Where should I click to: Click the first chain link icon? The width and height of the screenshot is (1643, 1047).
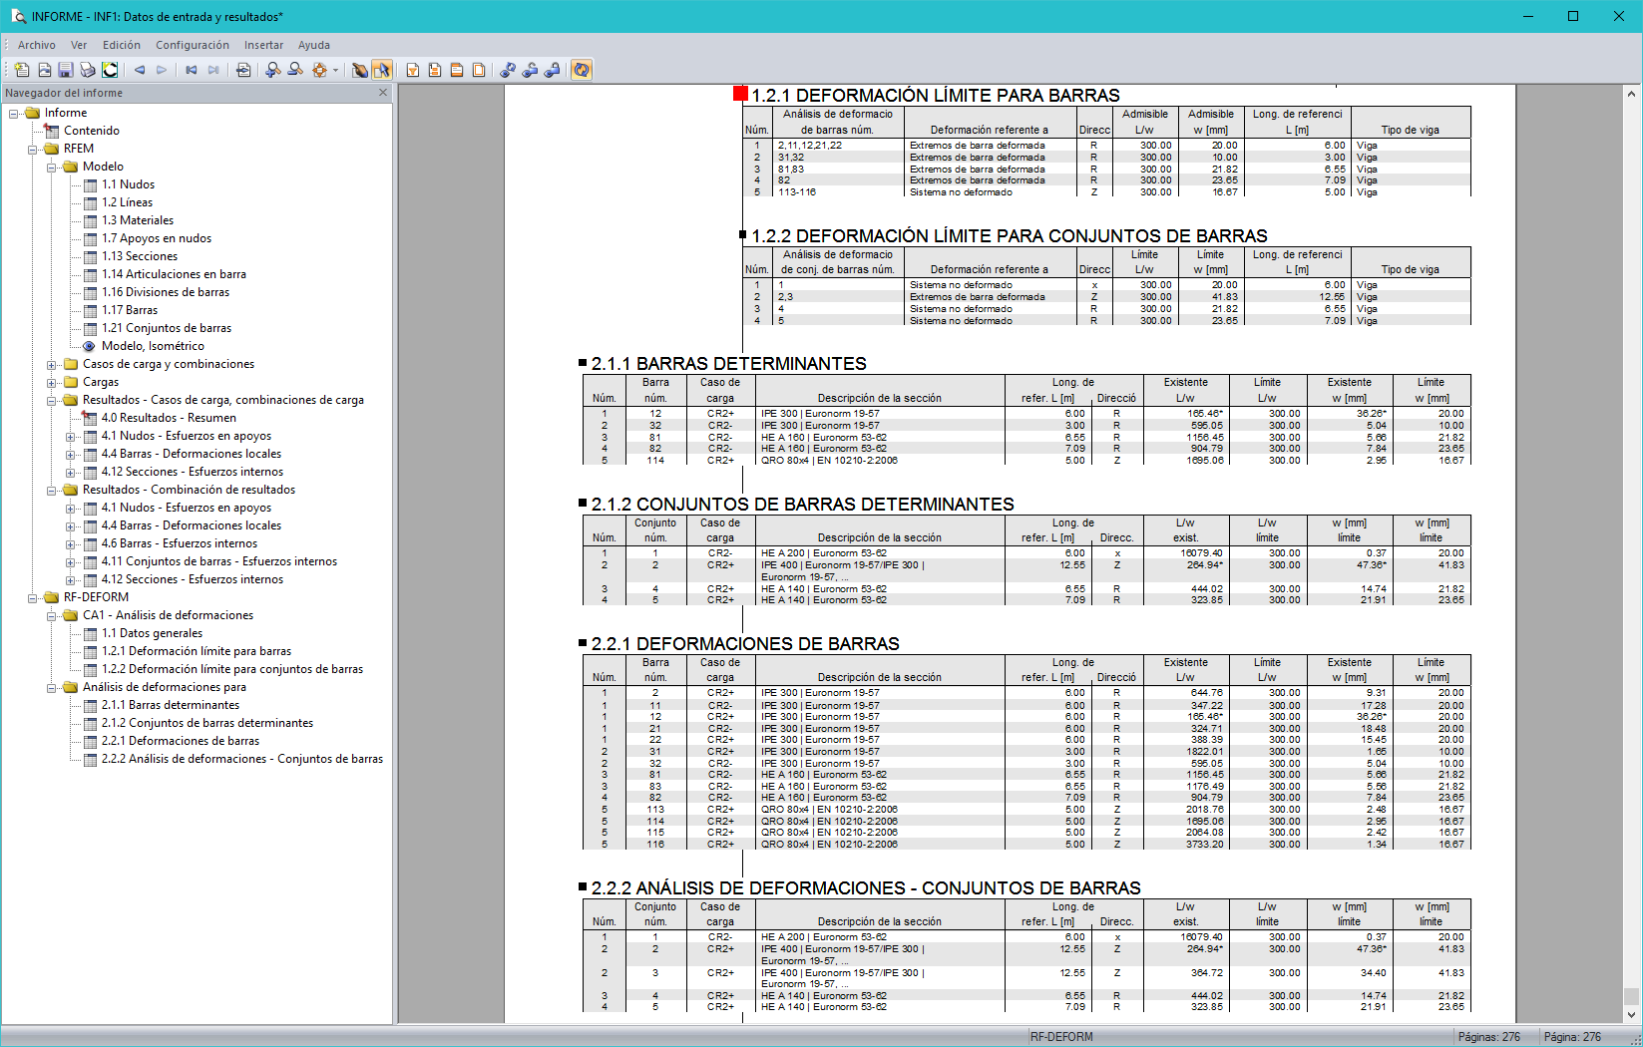pyautogui.click(x=508, y=70)
